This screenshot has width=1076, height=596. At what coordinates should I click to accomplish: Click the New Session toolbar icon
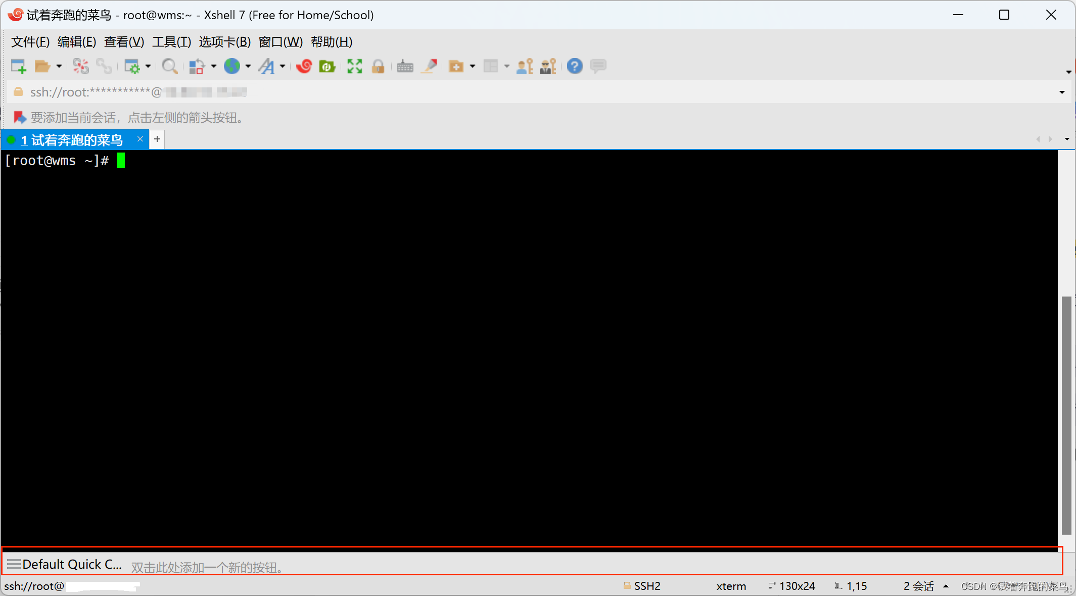tap(18, 66)
